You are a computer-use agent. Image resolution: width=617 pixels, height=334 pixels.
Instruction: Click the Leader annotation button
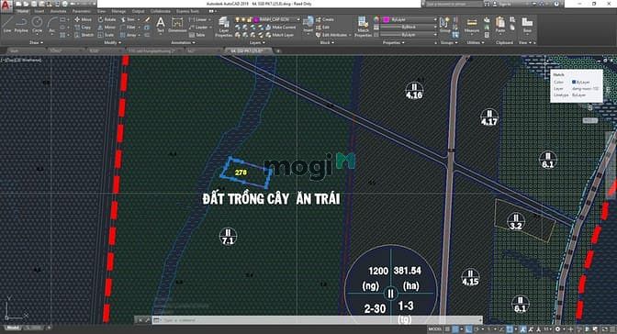200,28
